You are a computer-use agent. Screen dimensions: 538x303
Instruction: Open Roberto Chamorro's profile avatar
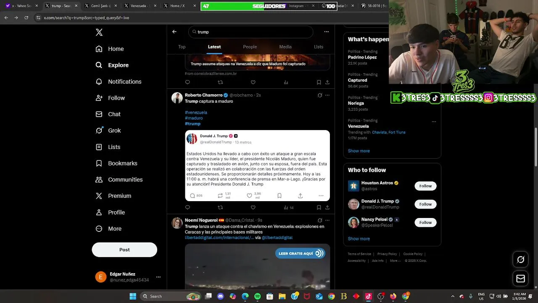click(177, 98)
